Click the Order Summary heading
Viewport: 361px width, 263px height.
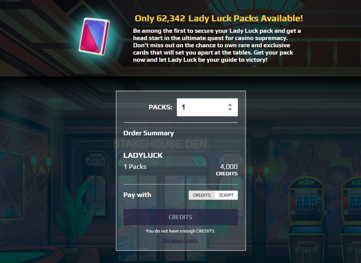(149, 133)
